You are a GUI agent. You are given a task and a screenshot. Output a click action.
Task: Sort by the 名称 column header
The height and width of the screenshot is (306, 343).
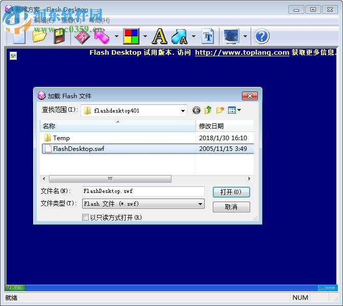pyautogui.click(x=118, y=126)
